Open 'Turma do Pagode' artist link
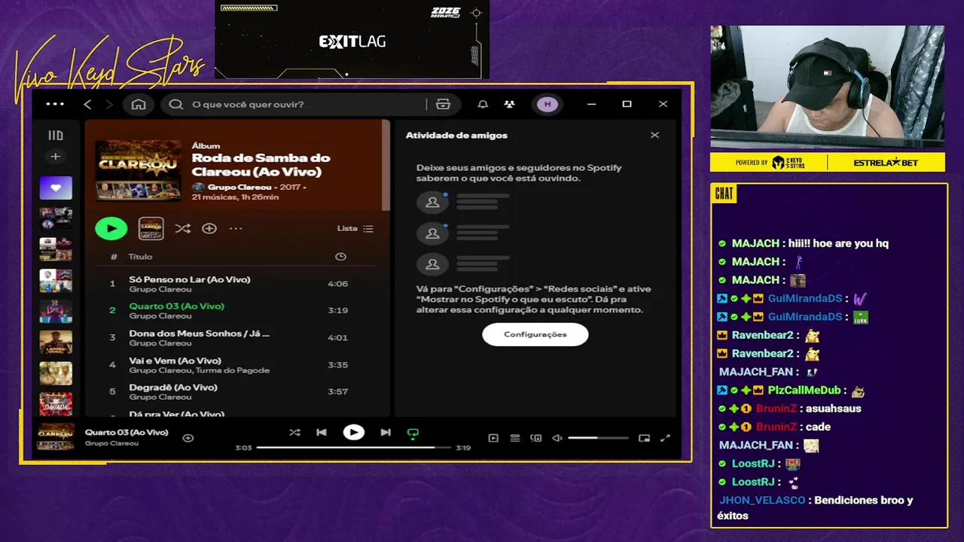The height and width of the screenshot is (542, 964). 233,370
